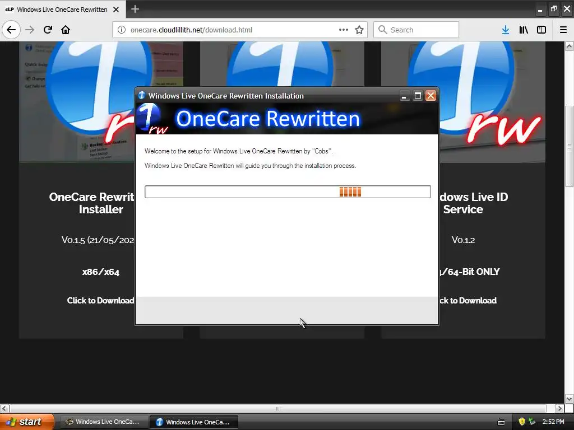Viewport: 574px width, 430px height.
Task: Go back using browser back arrow
Action: [11, 30]
